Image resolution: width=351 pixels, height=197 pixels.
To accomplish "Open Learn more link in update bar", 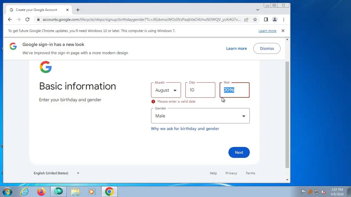I will pos(267,31).
